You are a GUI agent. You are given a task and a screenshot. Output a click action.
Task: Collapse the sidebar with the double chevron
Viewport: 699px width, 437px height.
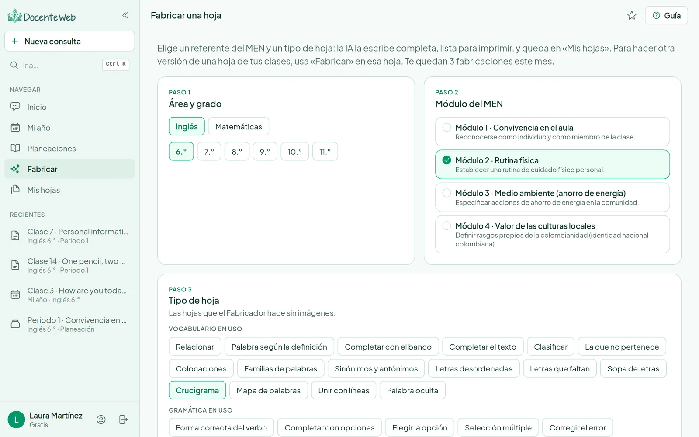[125, 15]
